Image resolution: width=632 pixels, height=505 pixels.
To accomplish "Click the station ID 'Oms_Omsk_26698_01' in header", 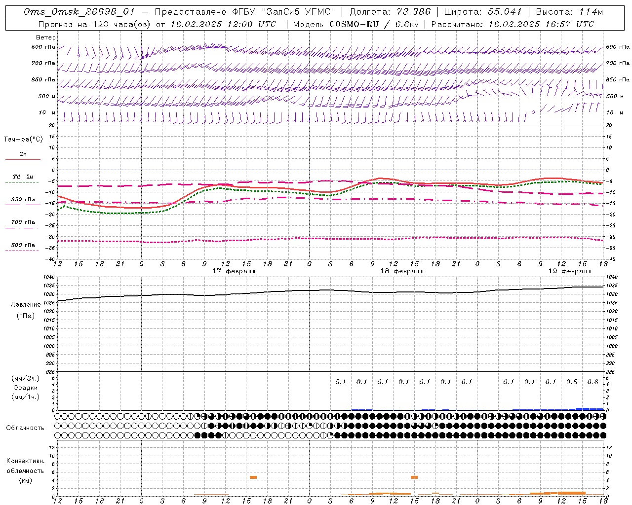I will tap(79, 12).
